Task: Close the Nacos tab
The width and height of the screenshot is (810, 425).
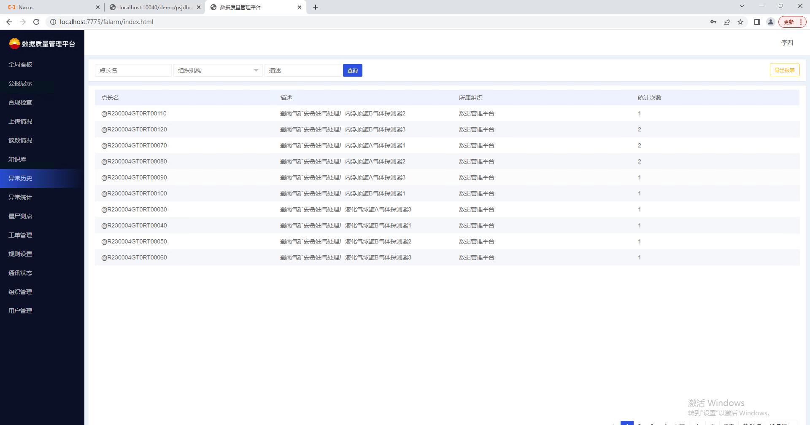Action: (98, 7)
